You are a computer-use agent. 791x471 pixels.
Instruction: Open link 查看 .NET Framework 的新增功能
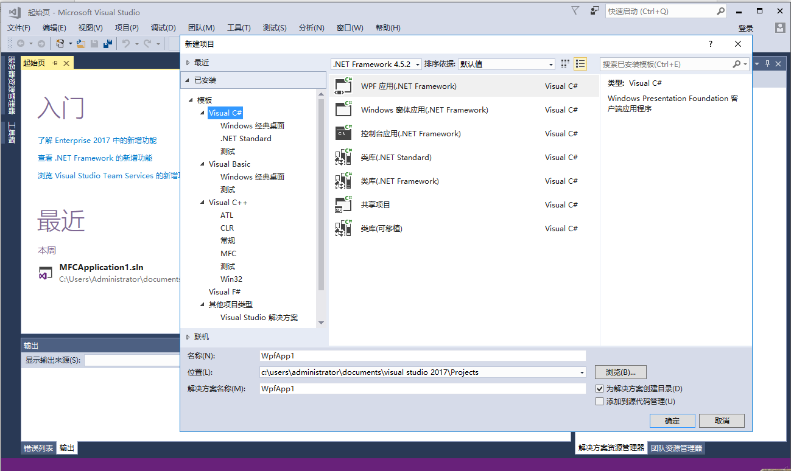95,158
